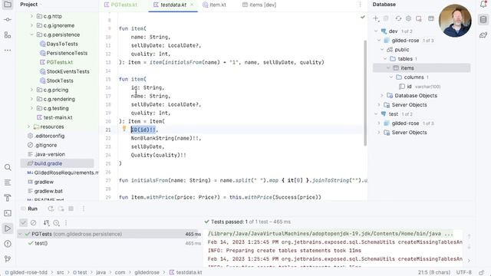Viewport: 491px width, 276px height.
Task: Close the testdata.kt tab
Action: coord(192,5)
